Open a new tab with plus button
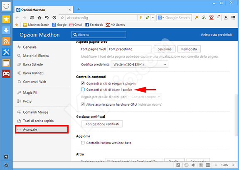 tap(79, 9)
